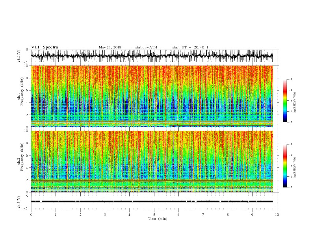312x241 pixels.
Task: Click the "4" kHz tick on ch.1 frequency axis
Action: [x=28, y=103]
